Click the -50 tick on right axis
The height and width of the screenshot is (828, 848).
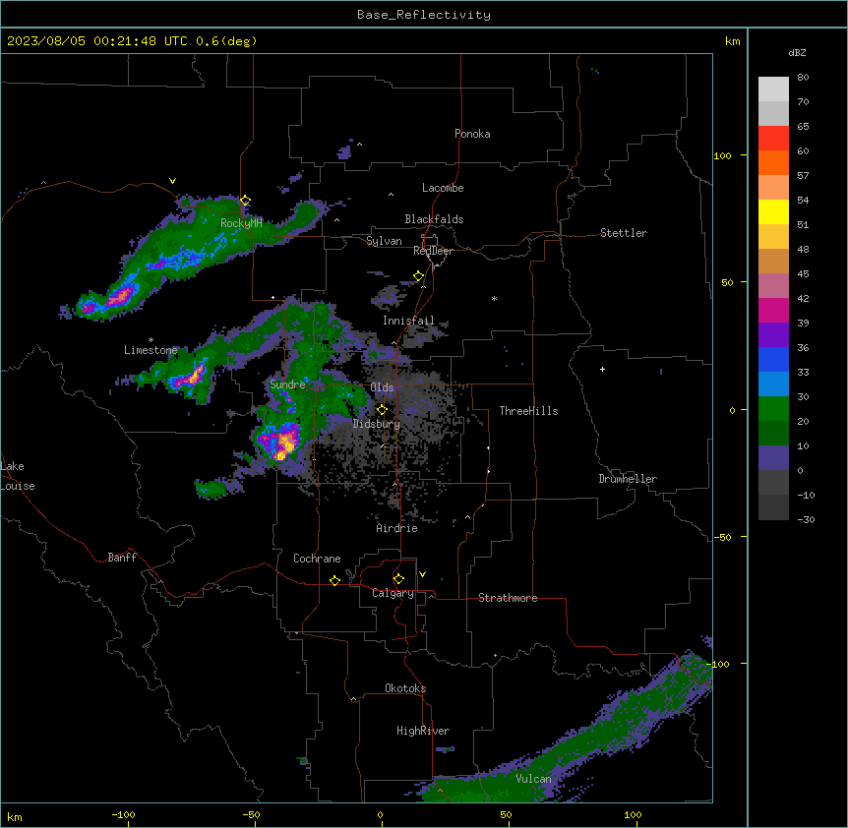click(722, 537)
